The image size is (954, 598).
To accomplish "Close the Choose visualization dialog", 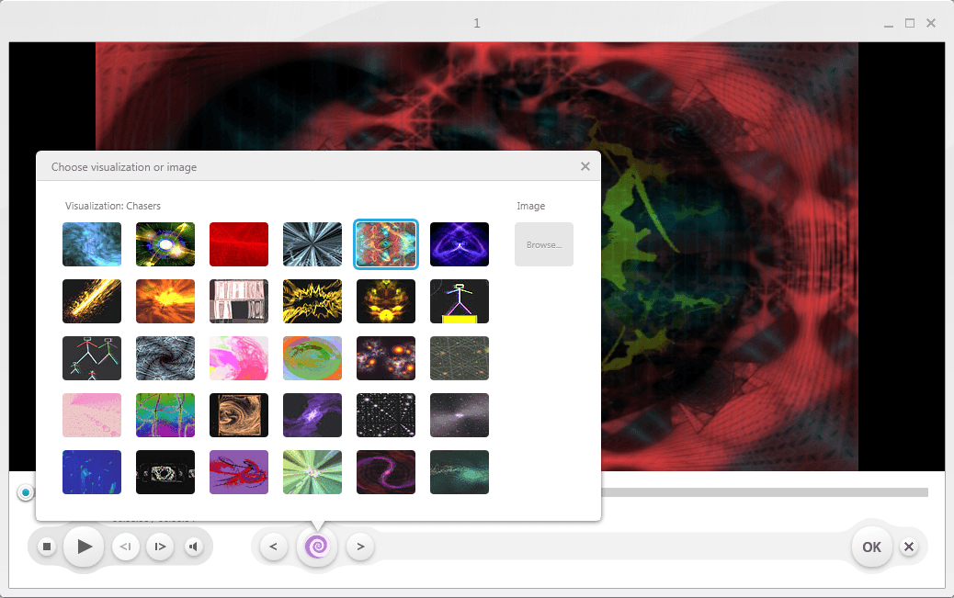I will click(x=585, y=166).
